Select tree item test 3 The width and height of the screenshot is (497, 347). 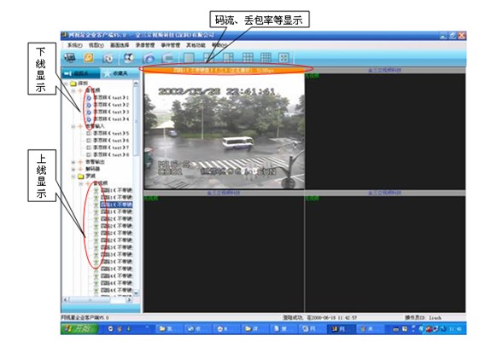[111, 112]
